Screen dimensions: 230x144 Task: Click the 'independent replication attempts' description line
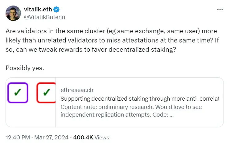pyautogui.click(x=117, y=115)
